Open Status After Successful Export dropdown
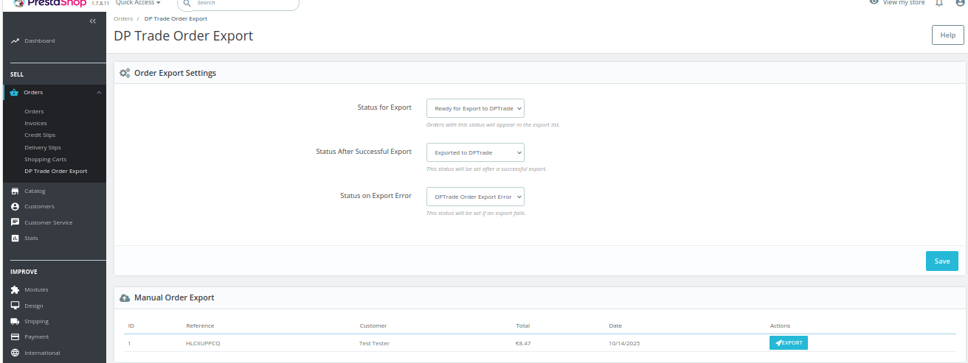Image resolution: width=968 pixels, height=363 pixels. 475,152
